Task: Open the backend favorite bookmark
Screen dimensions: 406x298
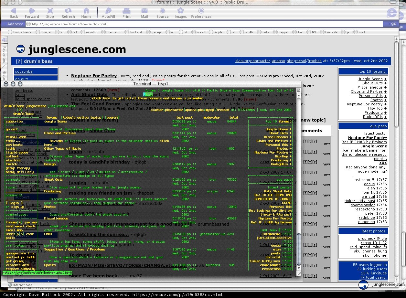Action: pos(133,32)
